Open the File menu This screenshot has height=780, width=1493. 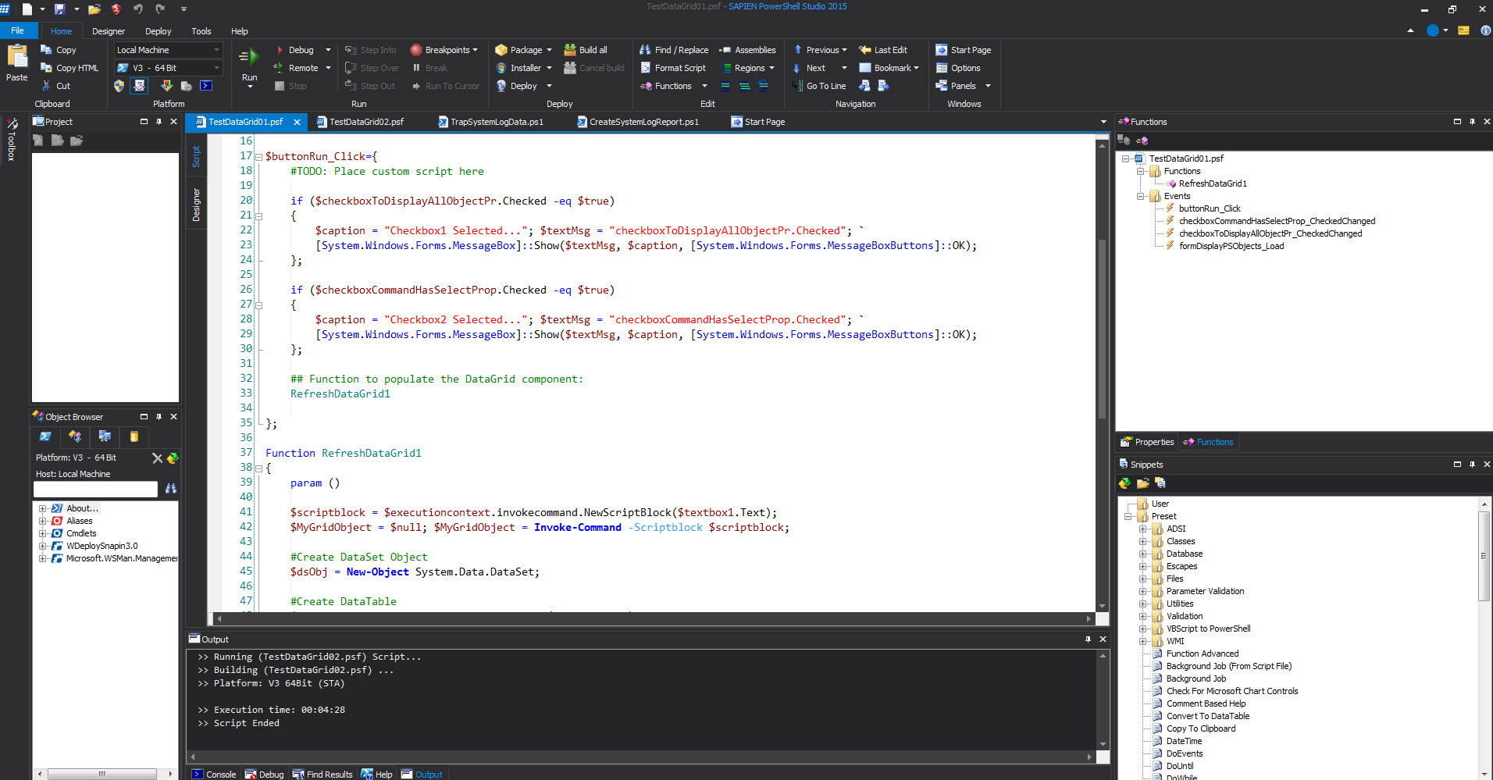coord(17,31)
